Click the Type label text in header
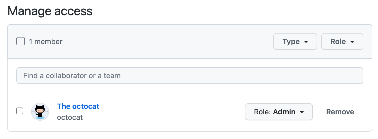The width and height of the screenshot is (378, 139). point(291,41)
